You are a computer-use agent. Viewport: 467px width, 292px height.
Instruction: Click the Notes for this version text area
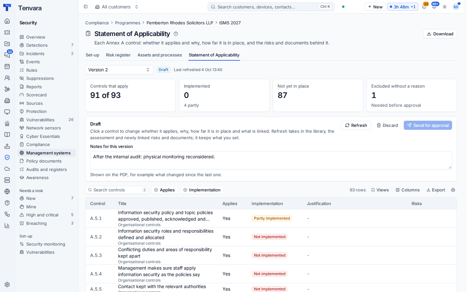pyautogui.click(x=271, y=160)
